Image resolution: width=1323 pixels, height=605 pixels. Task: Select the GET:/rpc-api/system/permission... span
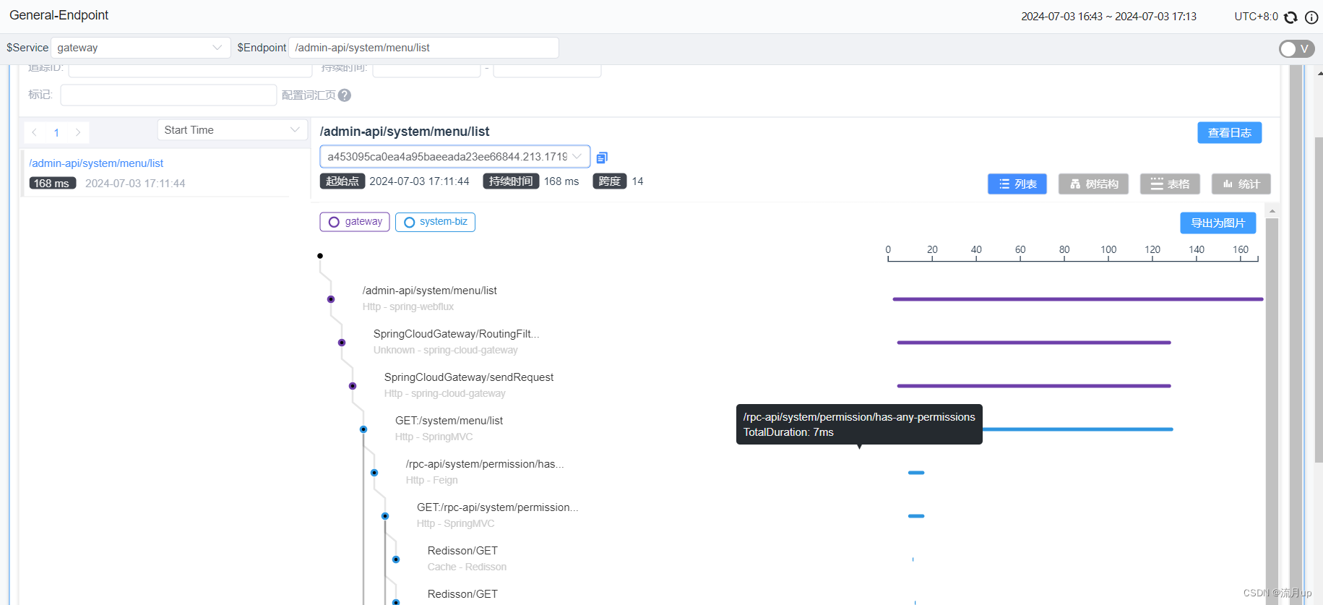click(497, 507)
